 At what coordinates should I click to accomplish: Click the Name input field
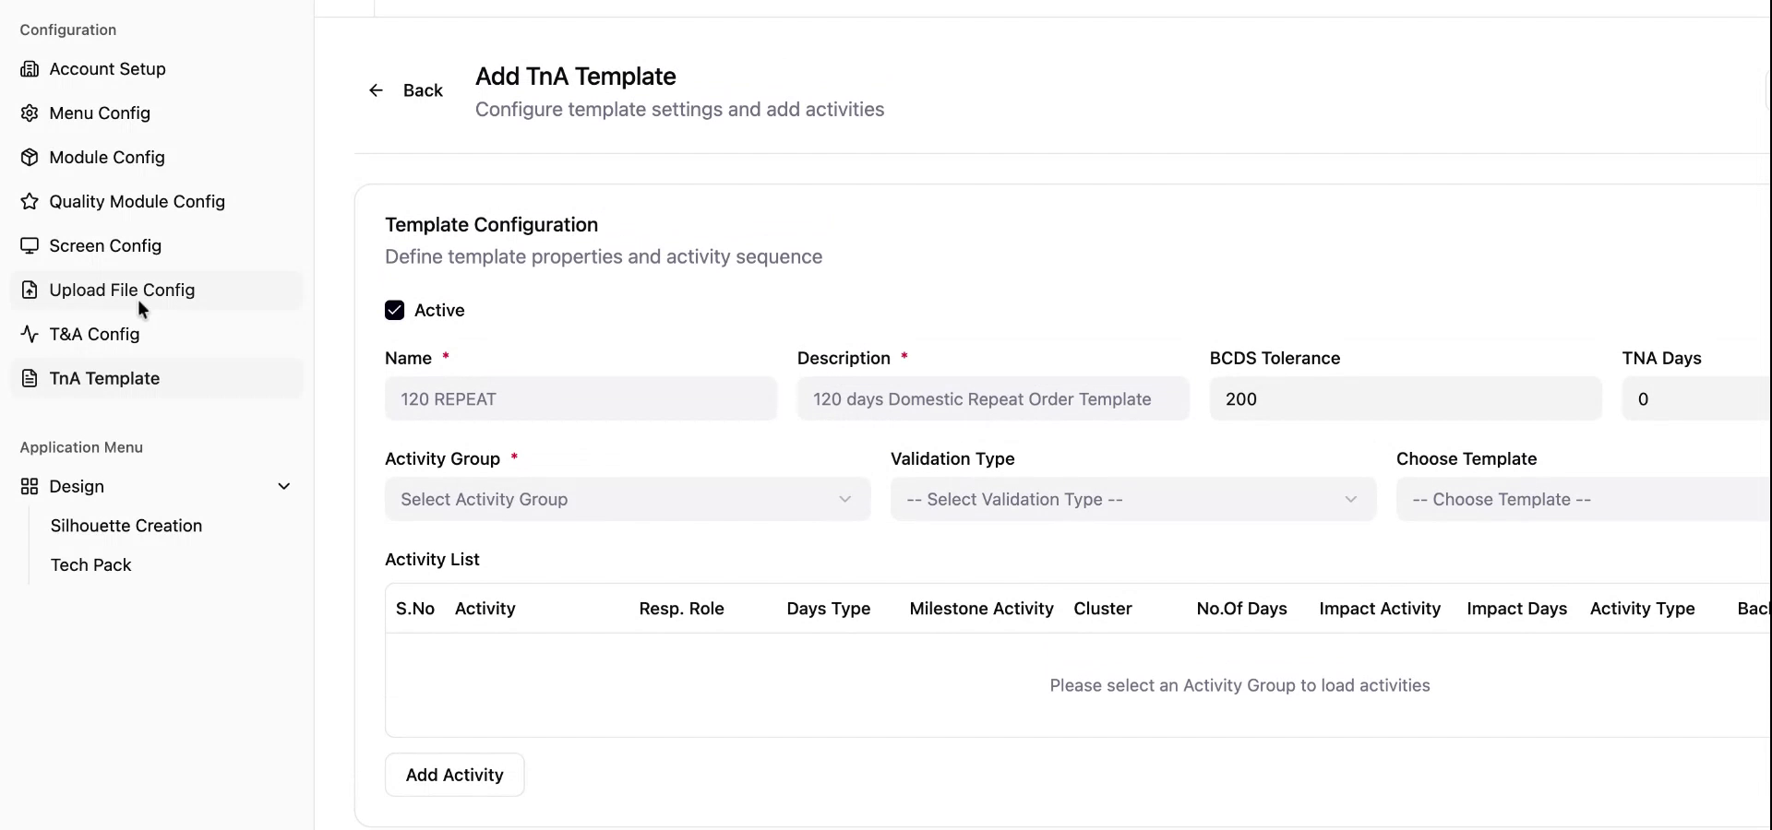(x=581, y=399)
